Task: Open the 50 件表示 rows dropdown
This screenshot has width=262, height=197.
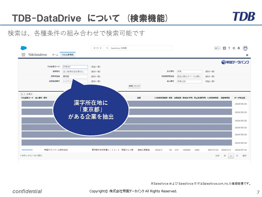Action: coord(23,94)
